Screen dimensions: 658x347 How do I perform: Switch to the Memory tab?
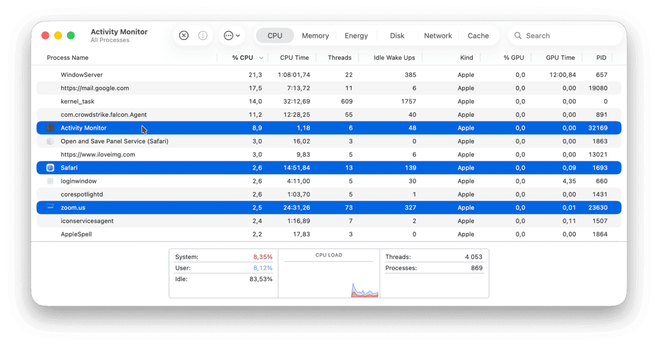coord(315,35)
